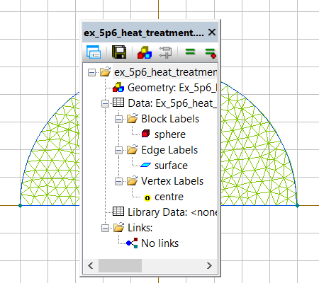
Task: Open geometry model with colored cubes toolbar icon
Action: (145, 52)
